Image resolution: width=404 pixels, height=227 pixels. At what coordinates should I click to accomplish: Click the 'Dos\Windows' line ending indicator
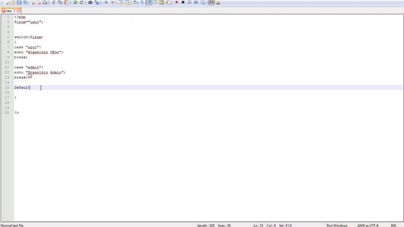coord(336,225)
